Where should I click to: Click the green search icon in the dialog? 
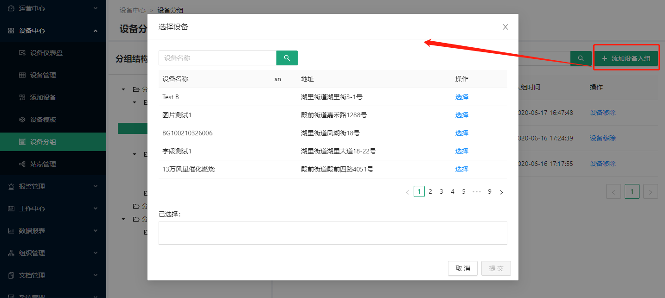pos(287,58)
